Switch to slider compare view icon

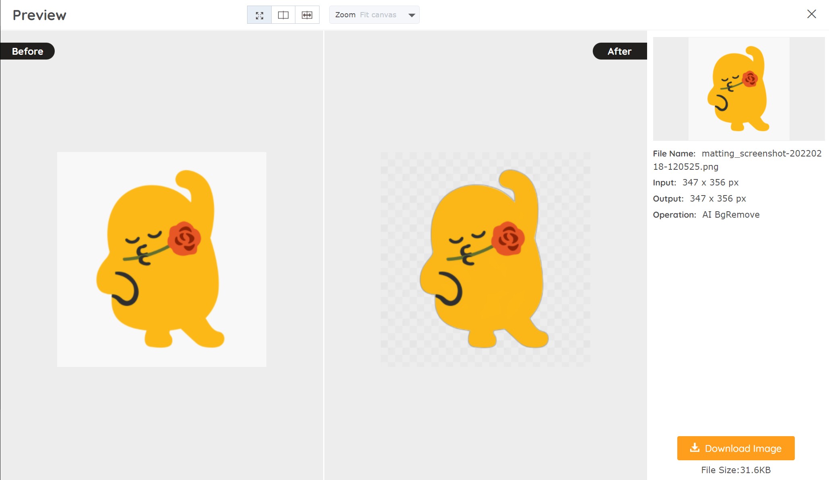coord(307,15)
